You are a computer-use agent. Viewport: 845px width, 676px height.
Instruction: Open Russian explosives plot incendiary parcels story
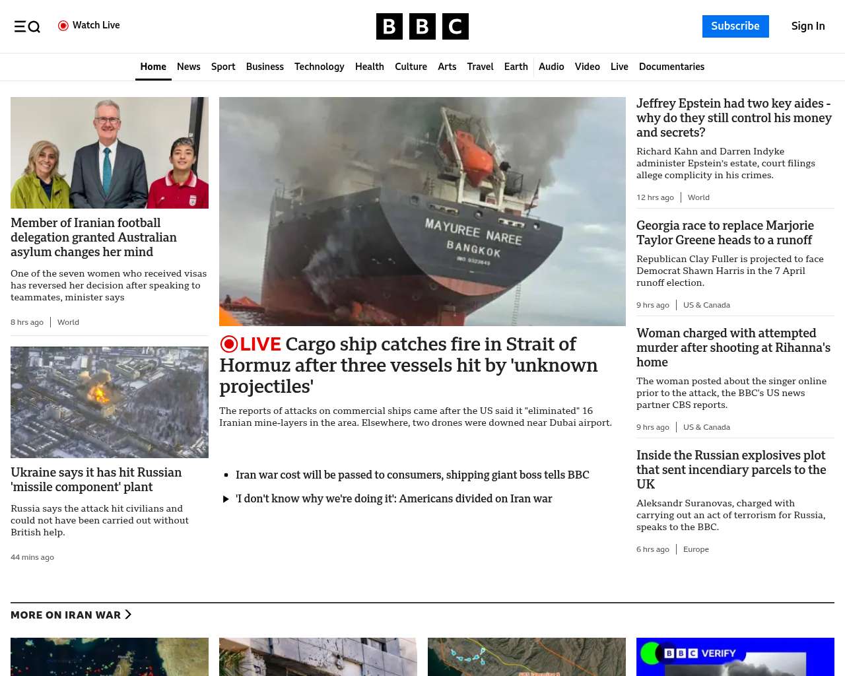click(x=731, y=470)
